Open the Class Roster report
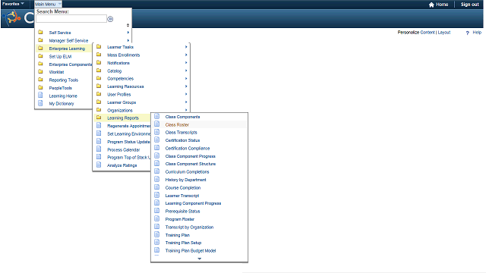Image resolution: width=486 pixels, height=273 pixels. (177, 124)
